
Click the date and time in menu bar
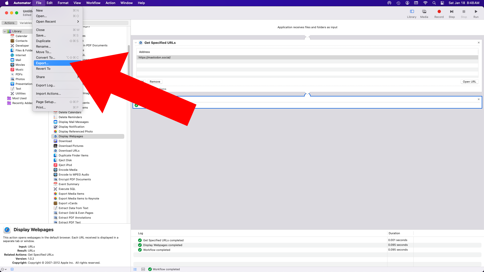pyautogui.click(x=464, y=3)
